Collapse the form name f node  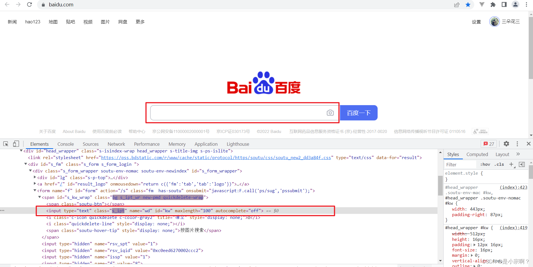click(35, 191)
